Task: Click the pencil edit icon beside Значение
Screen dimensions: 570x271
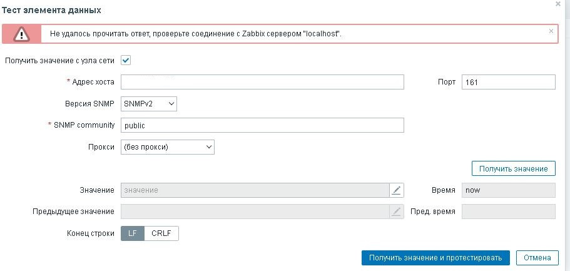Action: 397,190
